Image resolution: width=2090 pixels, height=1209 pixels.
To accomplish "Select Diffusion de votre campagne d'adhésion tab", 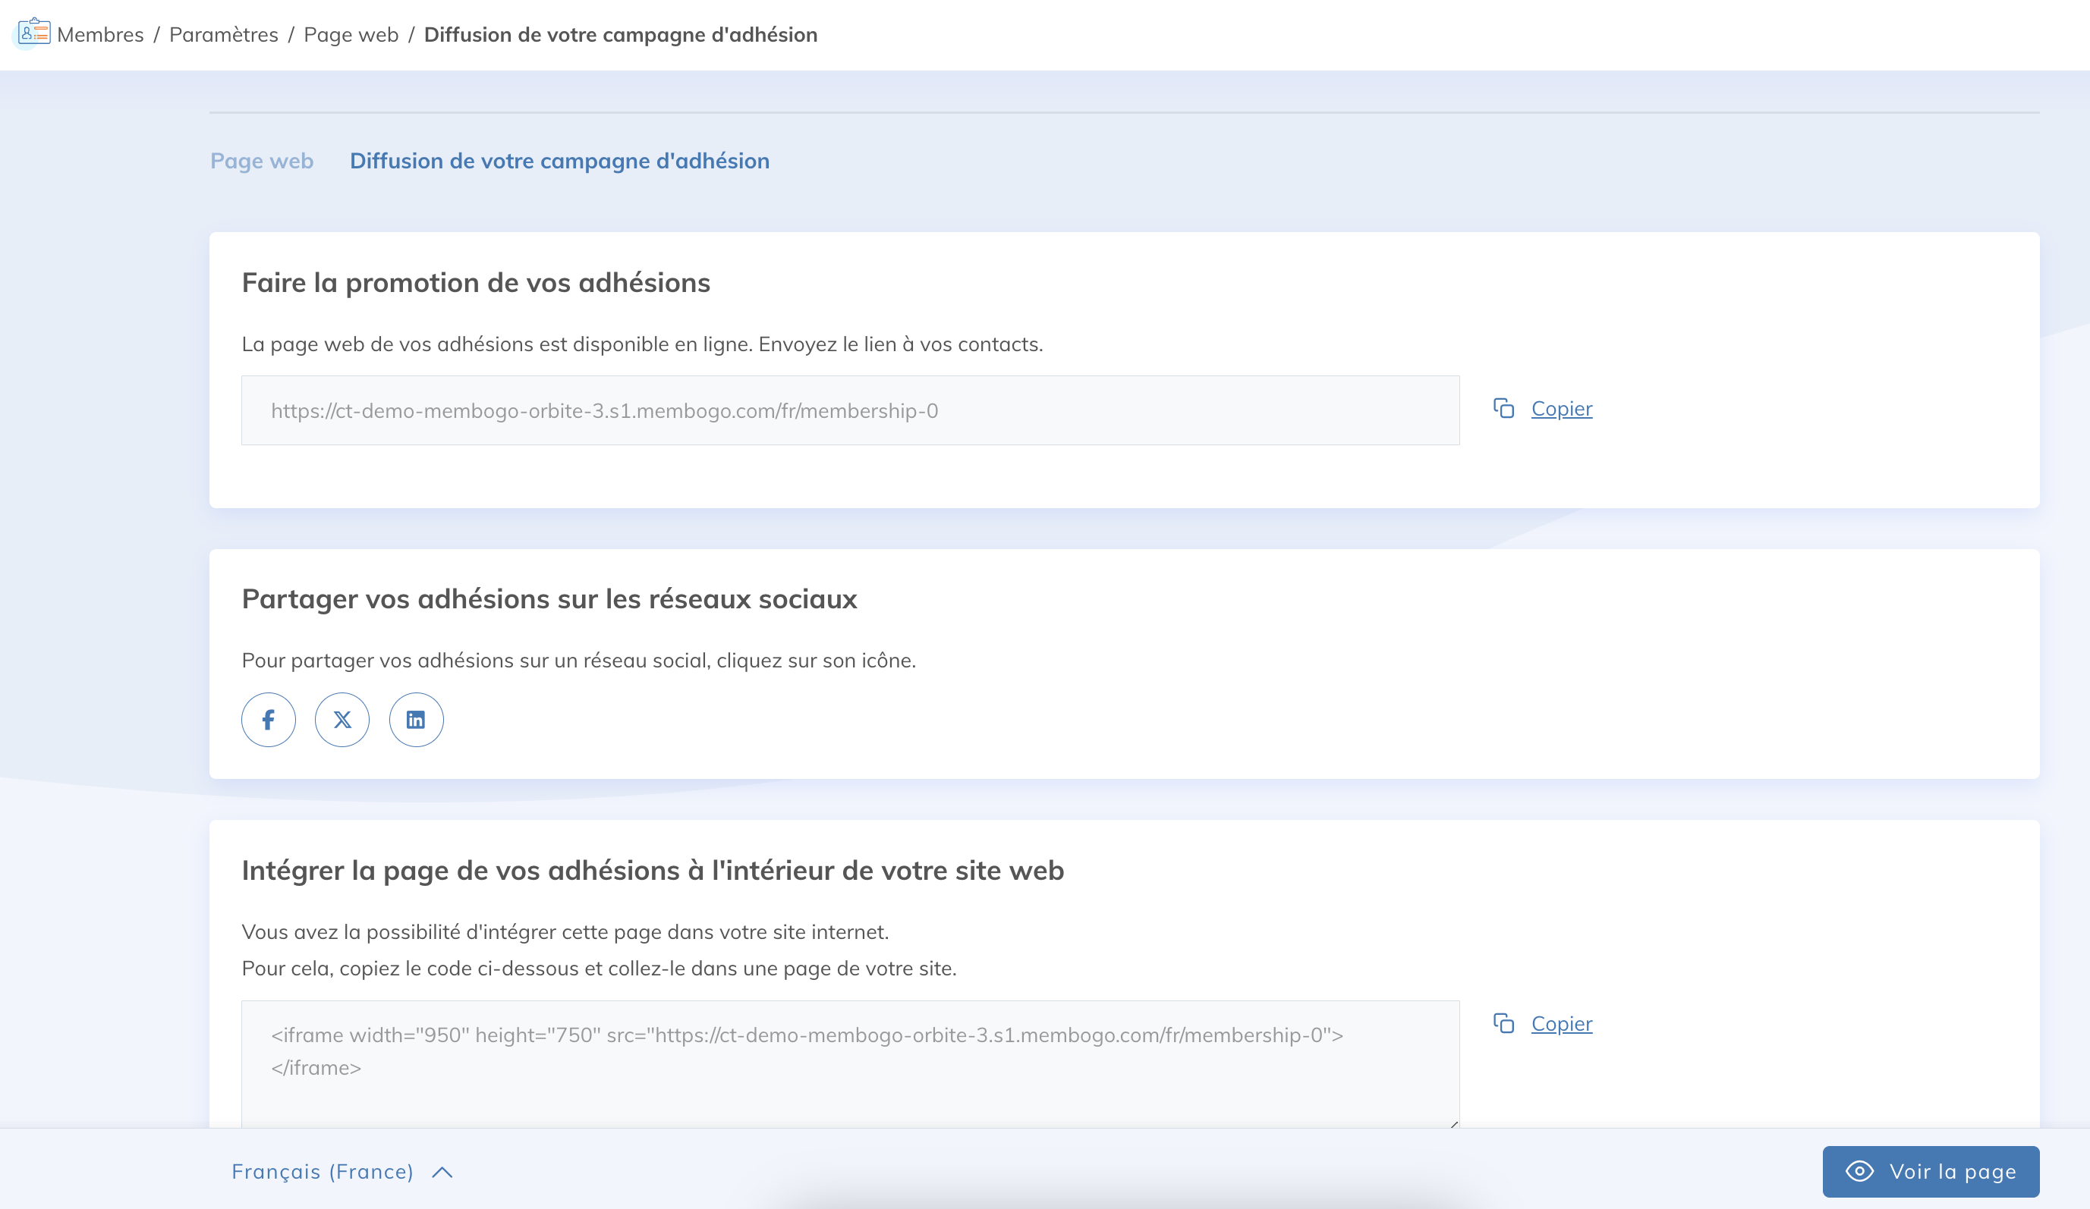I will point(559,161).
